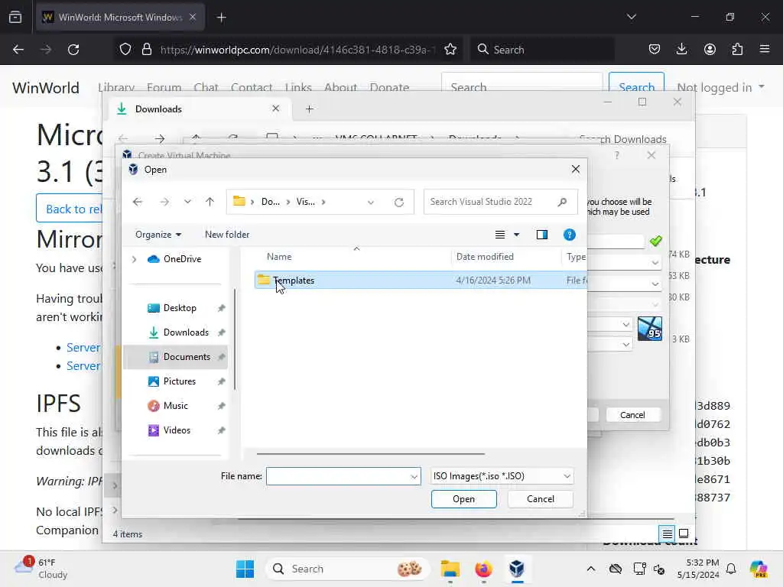Close the Open dialog
783x587 pixels.
(x=575, y=169)
